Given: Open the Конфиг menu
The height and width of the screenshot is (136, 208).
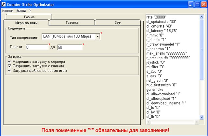Looking at the screenshot, I should coord(8,11).
